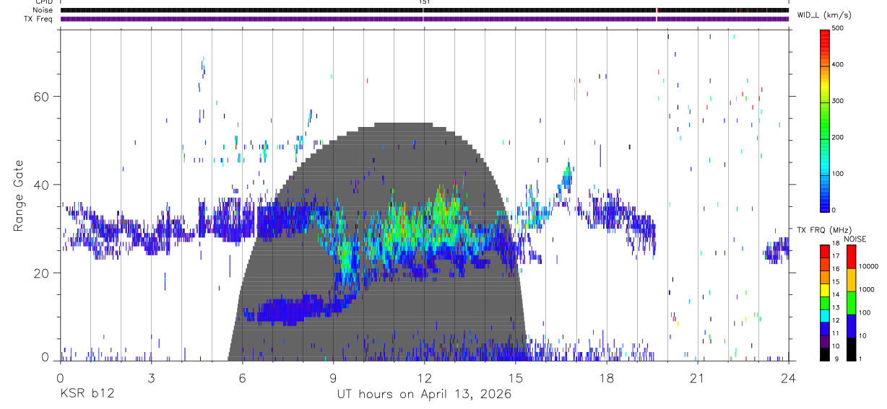Click the '18' tick on TX FRQ scale
The image size is (887, 409).
[x=836, y=244]
